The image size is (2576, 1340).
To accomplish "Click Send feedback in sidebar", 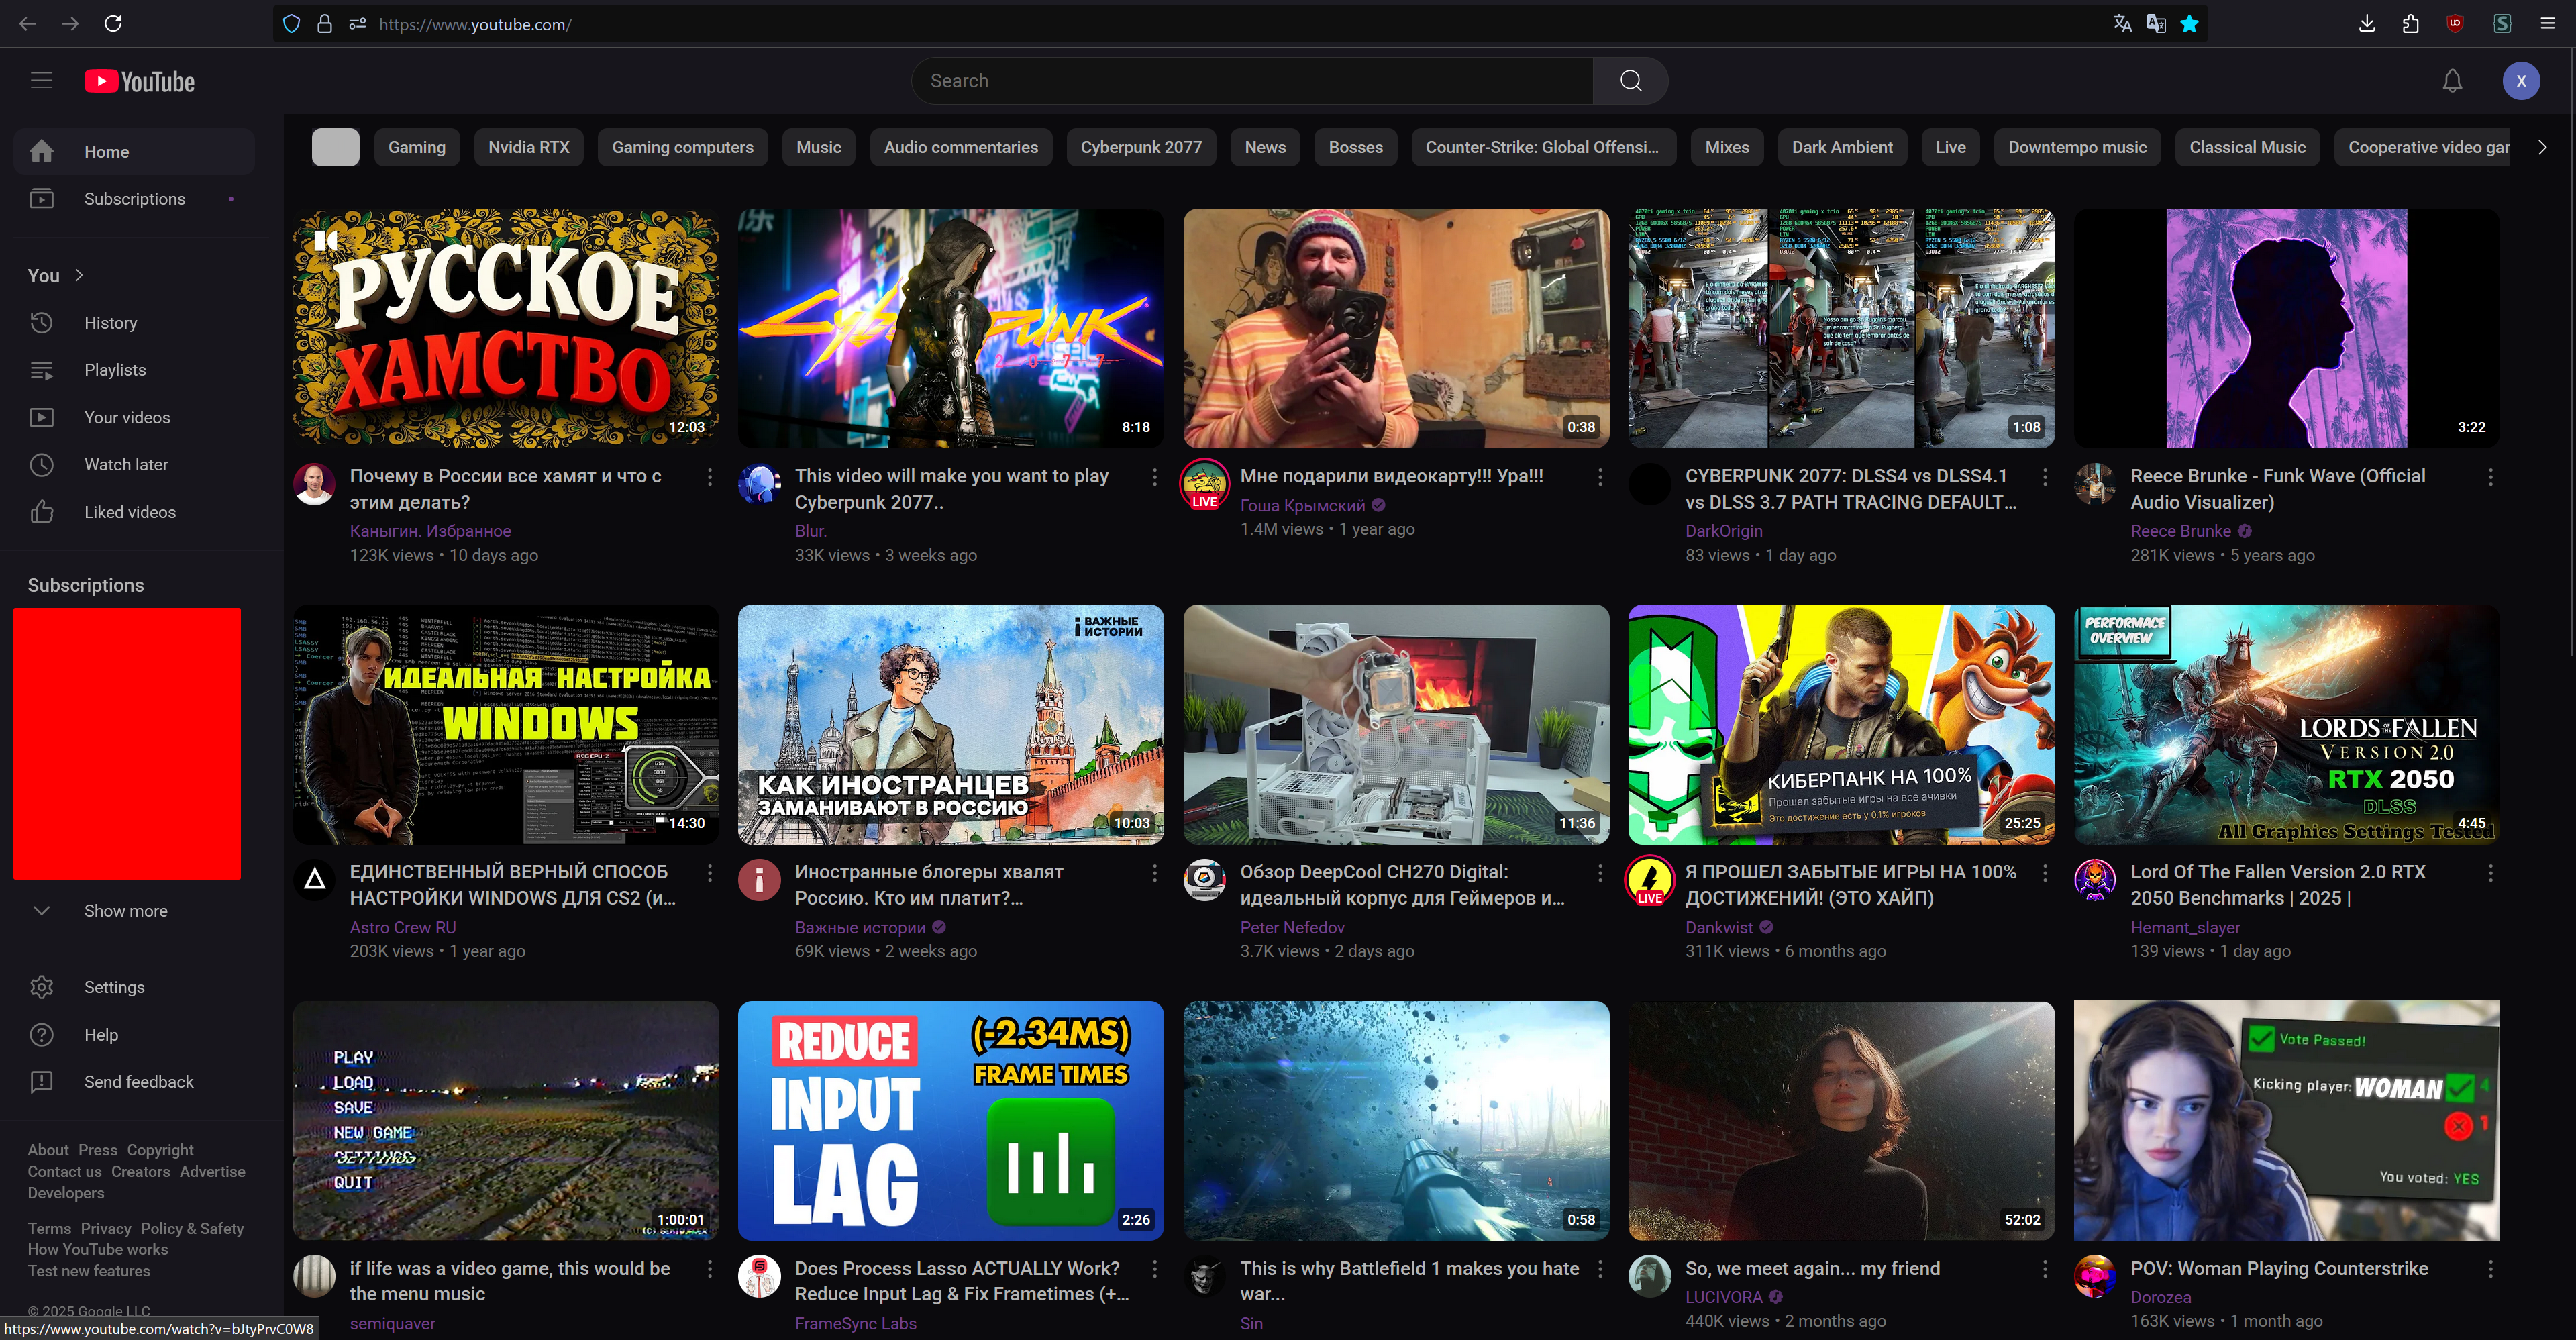I will (134, 1081).
